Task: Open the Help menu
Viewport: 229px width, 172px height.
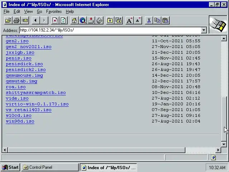Action: coord(70,11)
